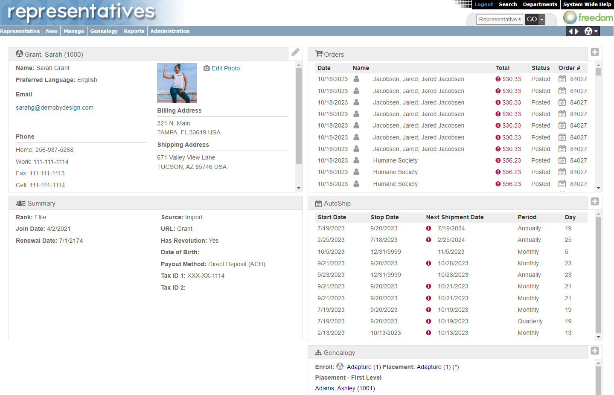This screenshot has height=395, width=614.
Task: Click the plus icon in Orders panel header
Action: point(595,52)
